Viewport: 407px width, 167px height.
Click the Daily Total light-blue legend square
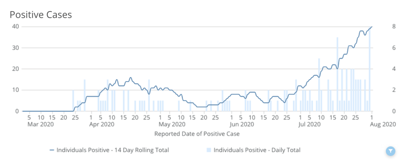click(208, 150)
